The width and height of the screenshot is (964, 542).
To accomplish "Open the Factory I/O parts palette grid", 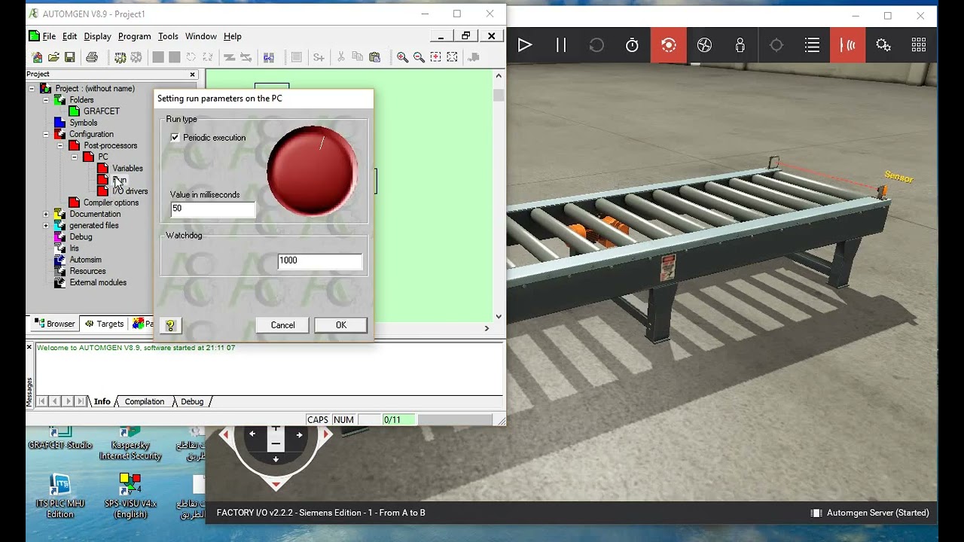I will tap(919, 45).
